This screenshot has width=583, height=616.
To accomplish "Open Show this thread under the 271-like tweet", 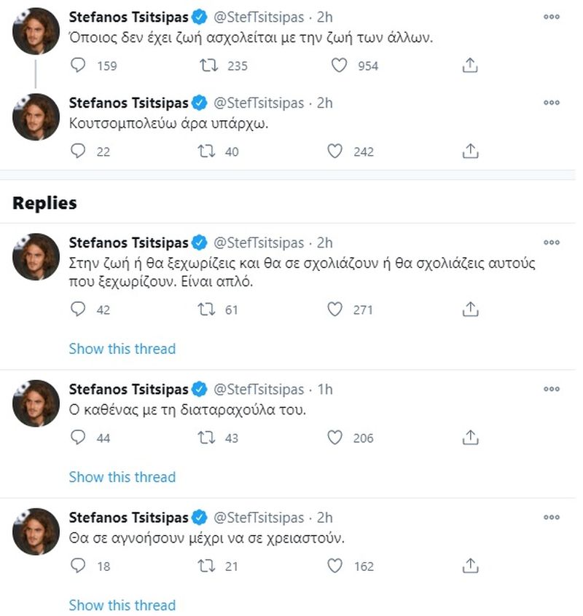I will pyautogui.click(x=122, y=349).
